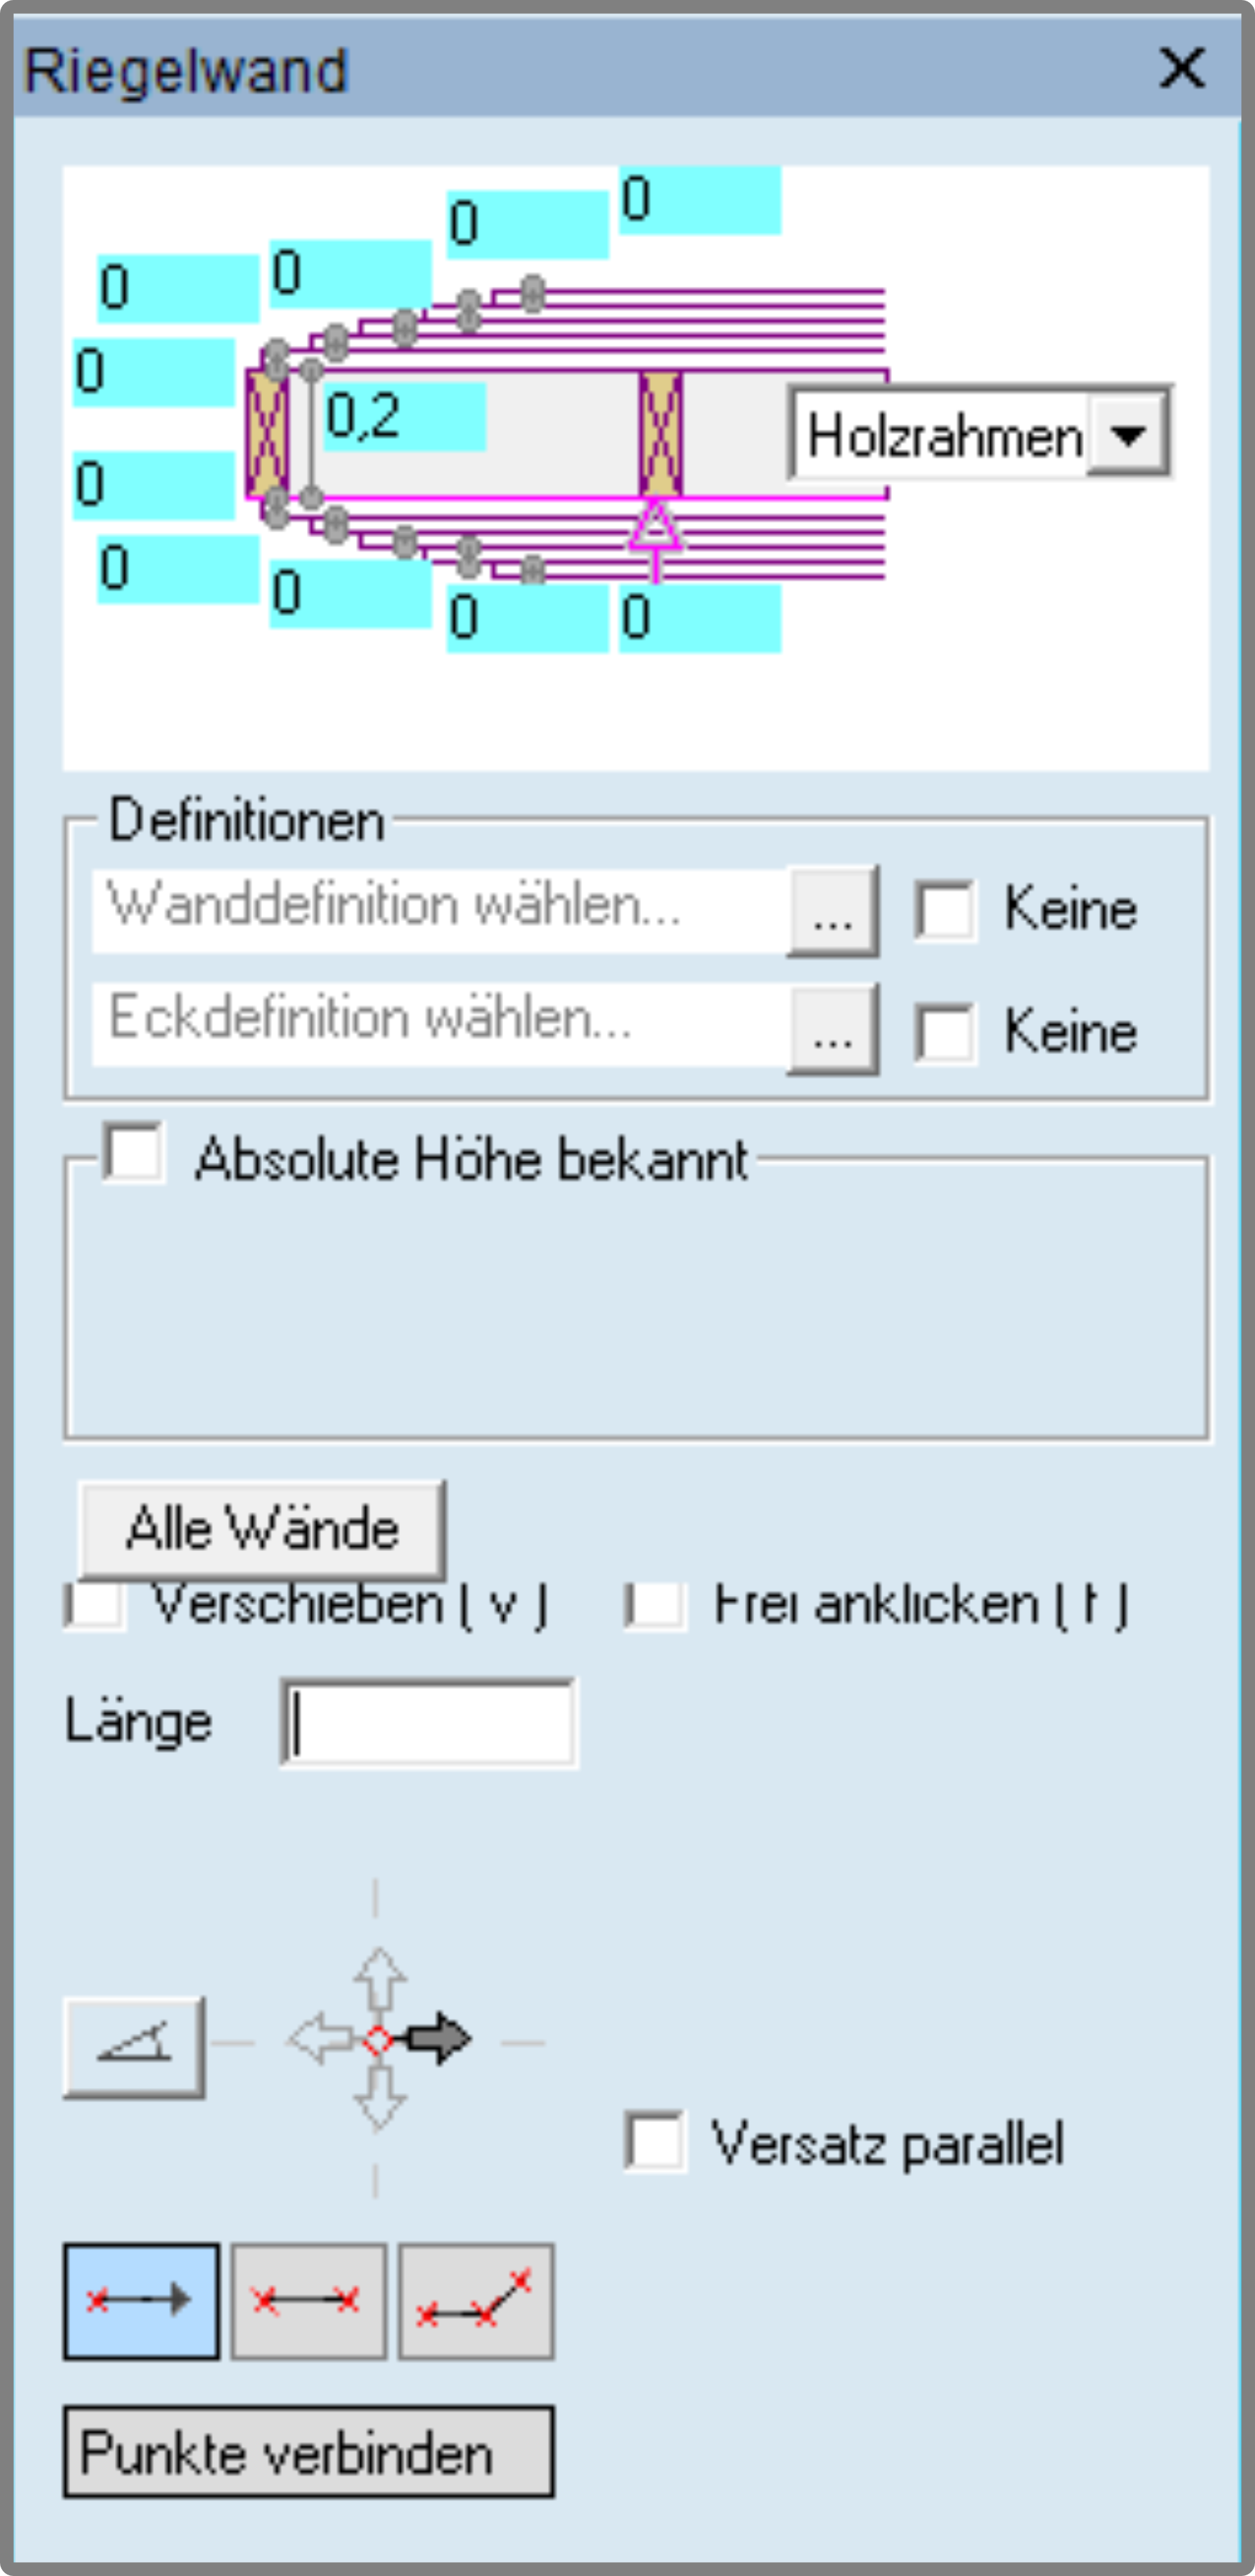This screenshot has height=2576, width=1255.
Task: Click the Länge input field
Action: [429, 1723]
